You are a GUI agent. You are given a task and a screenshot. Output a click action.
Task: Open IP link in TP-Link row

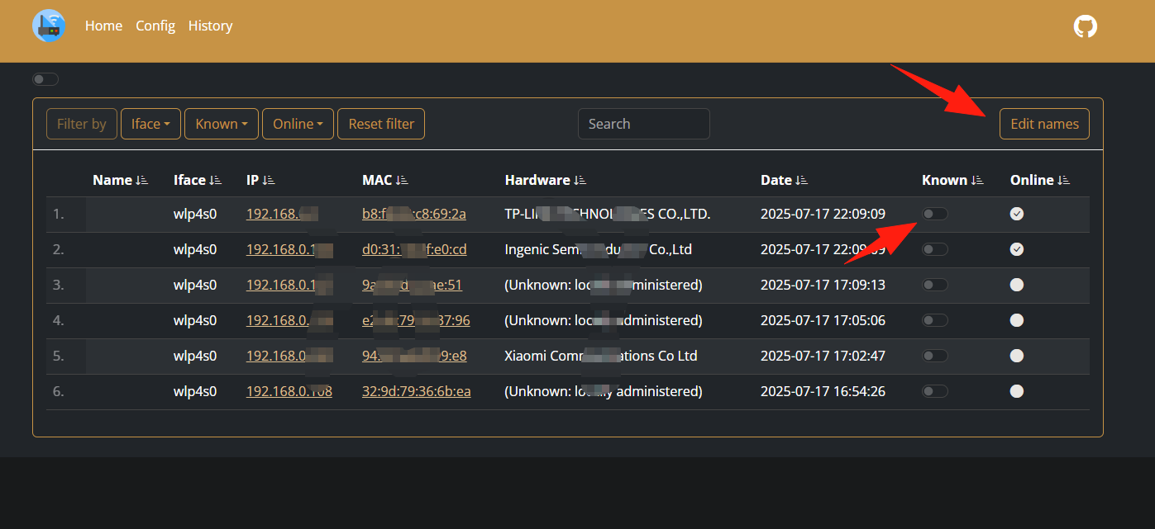283,214
